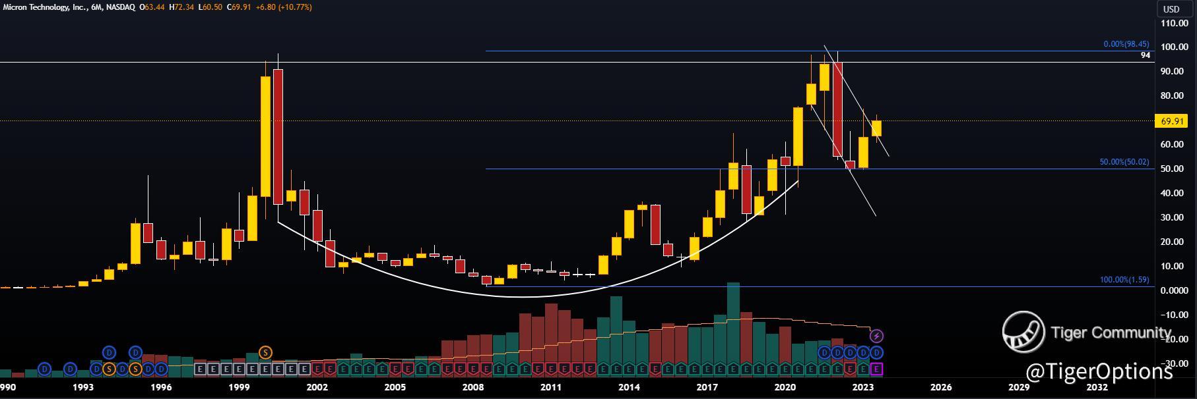Select the 100.00%(1.59) Fibonacci level label
This screenshot has width=1197, height=399.
pos(1124,280)
